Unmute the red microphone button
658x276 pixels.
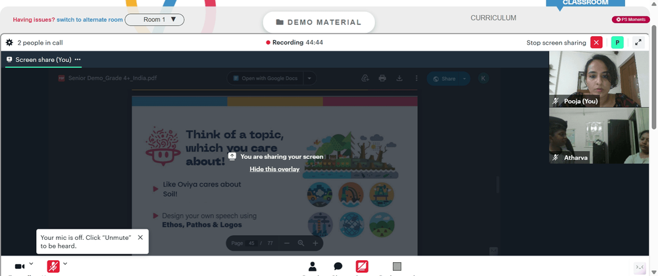(x=53, y=266)
